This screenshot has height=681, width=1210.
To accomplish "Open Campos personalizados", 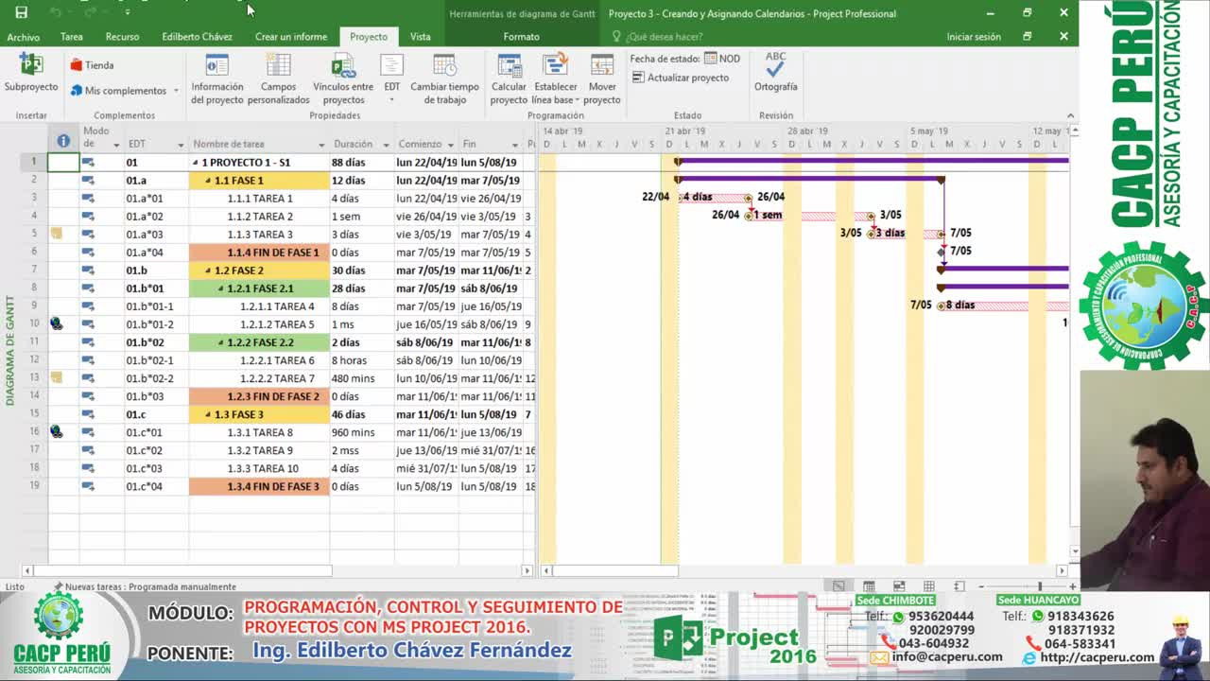I will pos(278,66).
